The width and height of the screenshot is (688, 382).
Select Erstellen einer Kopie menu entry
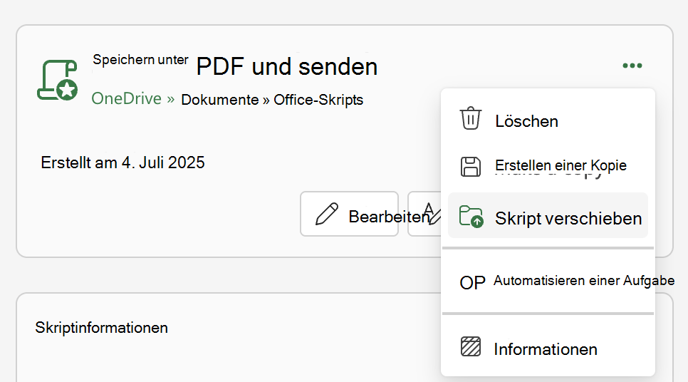click(x=548, y=167)
